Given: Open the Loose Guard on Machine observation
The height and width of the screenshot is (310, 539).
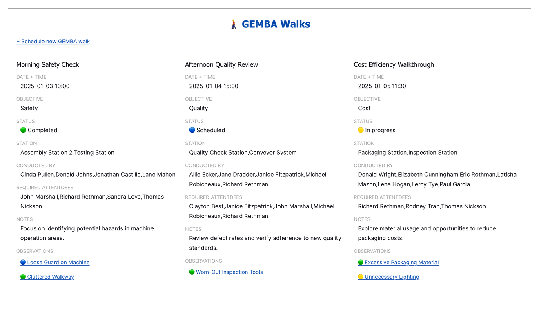Looking at the screenshot, I should click(58, 263).
